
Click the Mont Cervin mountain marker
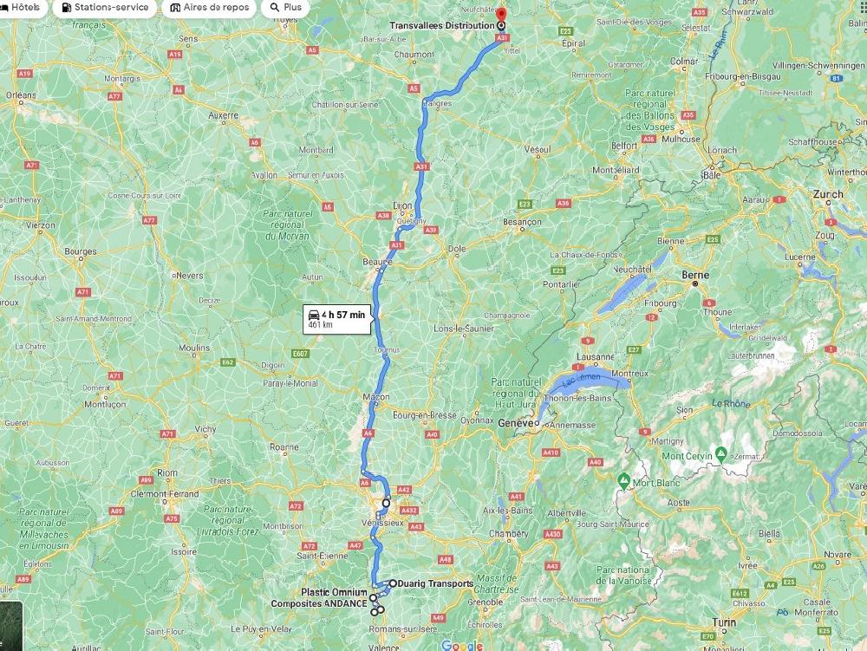(720, 454)
